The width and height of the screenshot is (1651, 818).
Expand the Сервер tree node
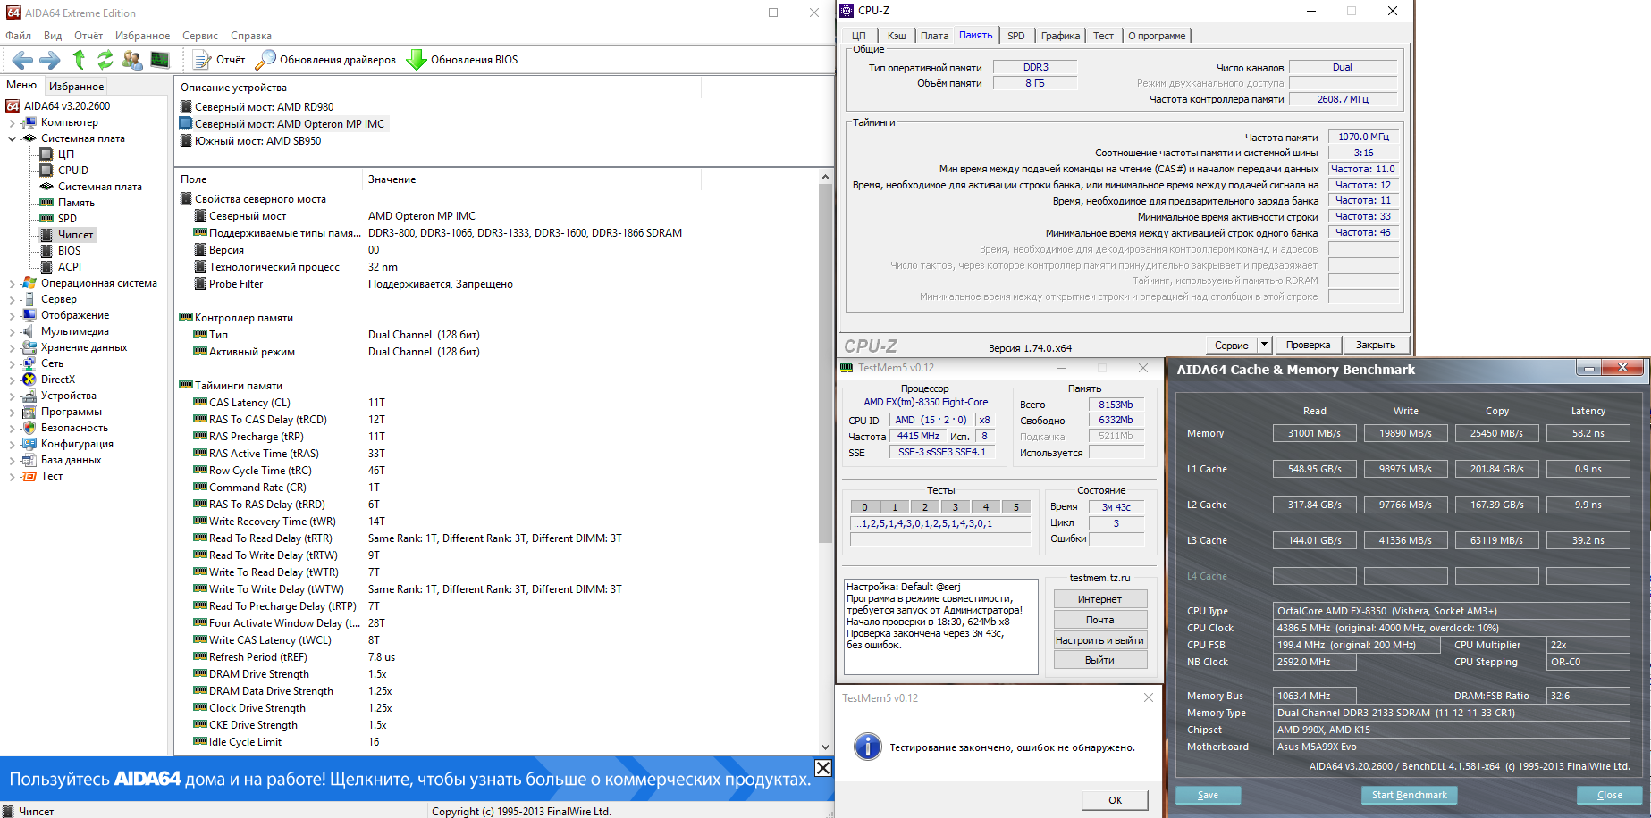(x=12, y=300)
